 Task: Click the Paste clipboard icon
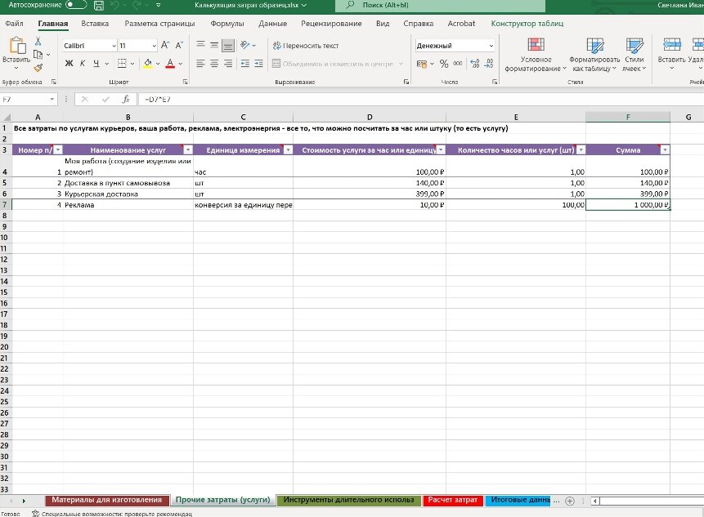(x=17, y=45)
